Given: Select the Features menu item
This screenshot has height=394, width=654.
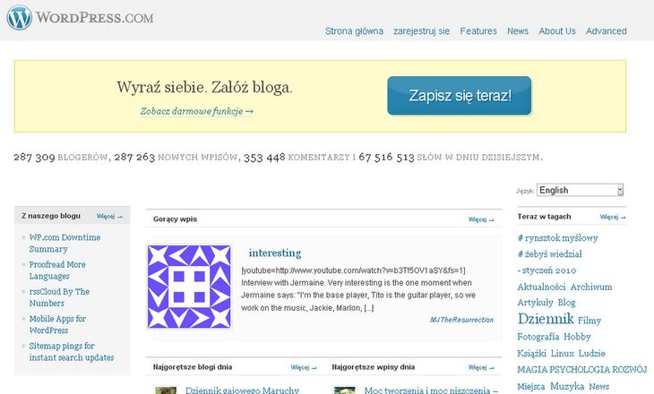Looking at the screenshot, I should pyautogui.click(x=478, y=31).
